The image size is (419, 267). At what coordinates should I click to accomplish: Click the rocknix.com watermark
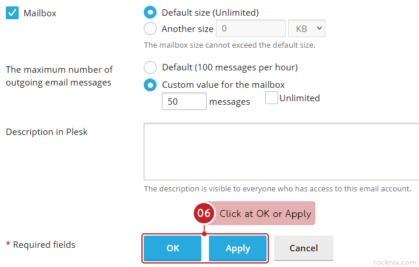click(395, 262)
